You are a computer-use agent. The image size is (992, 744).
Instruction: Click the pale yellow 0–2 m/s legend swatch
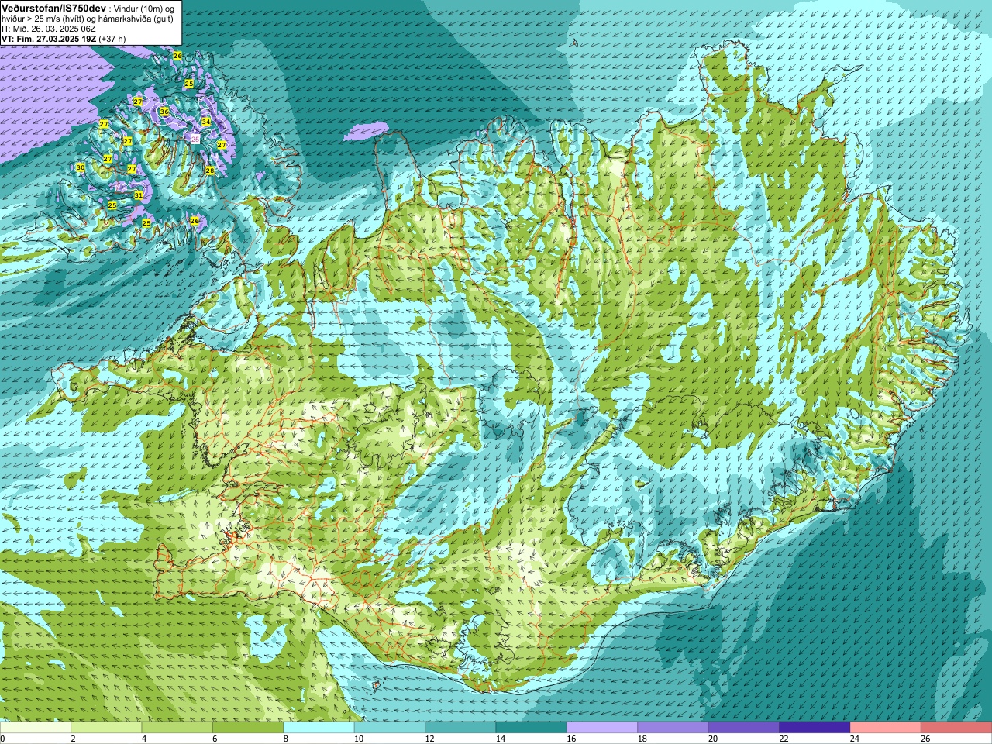pyautogui.click(x=36, y=727)
